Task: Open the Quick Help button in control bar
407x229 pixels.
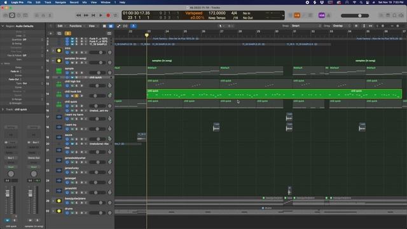Action: (x=18, y=15)
